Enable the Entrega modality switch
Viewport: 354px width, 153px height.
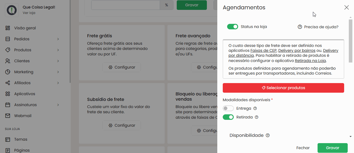point(228,108)
